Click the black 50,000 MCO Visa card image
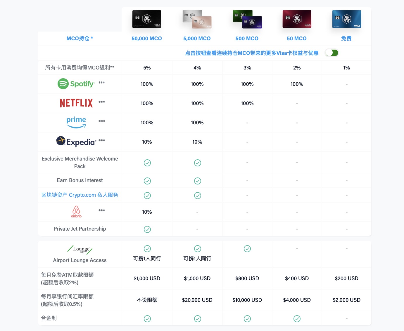Viewport: 404px width, 331px height. click(x=147, y=19)
